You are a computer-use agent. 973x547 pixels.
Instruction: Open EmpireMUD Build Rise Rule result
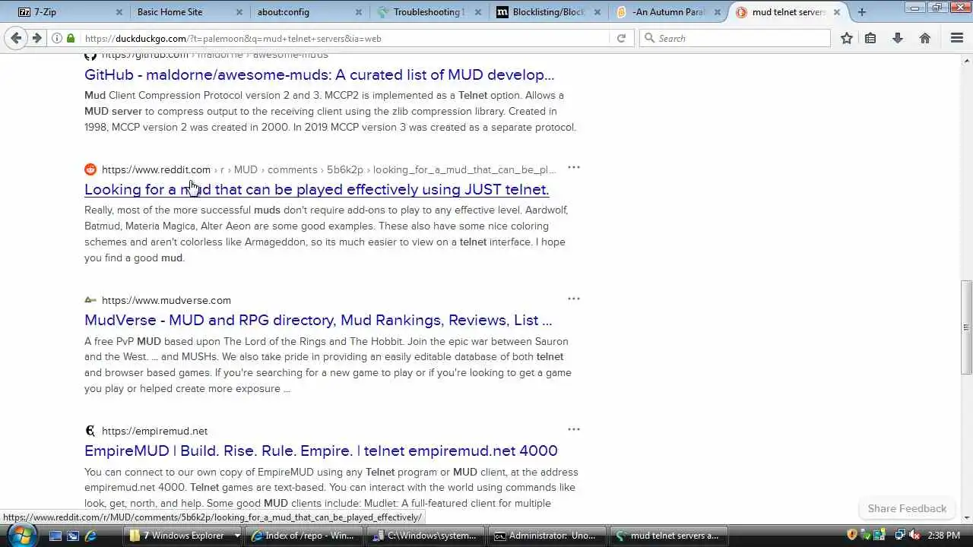pyautogui.click(x=321, y=451)
